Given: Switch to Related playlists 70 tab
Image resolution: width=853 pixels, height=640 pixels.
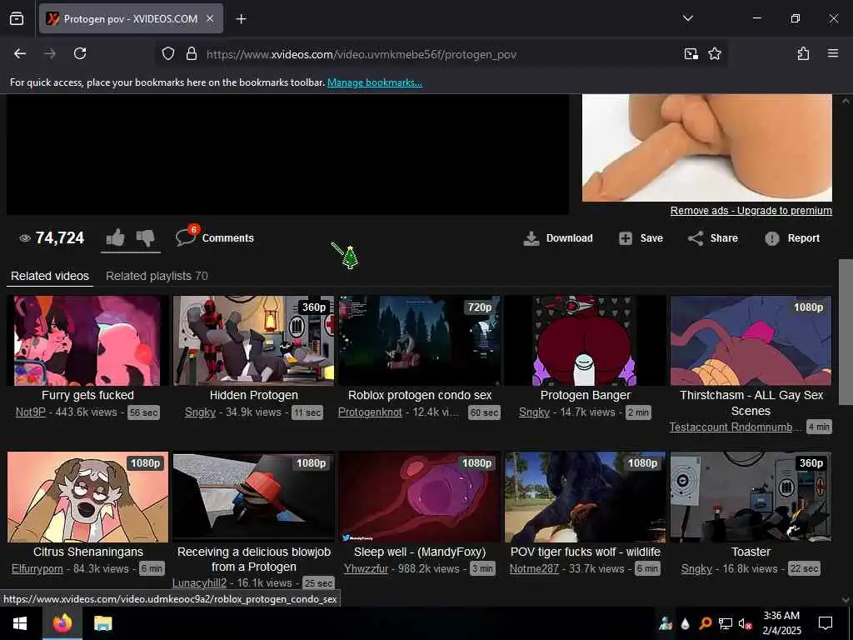Looking at the screenshot, I should 157,276.
